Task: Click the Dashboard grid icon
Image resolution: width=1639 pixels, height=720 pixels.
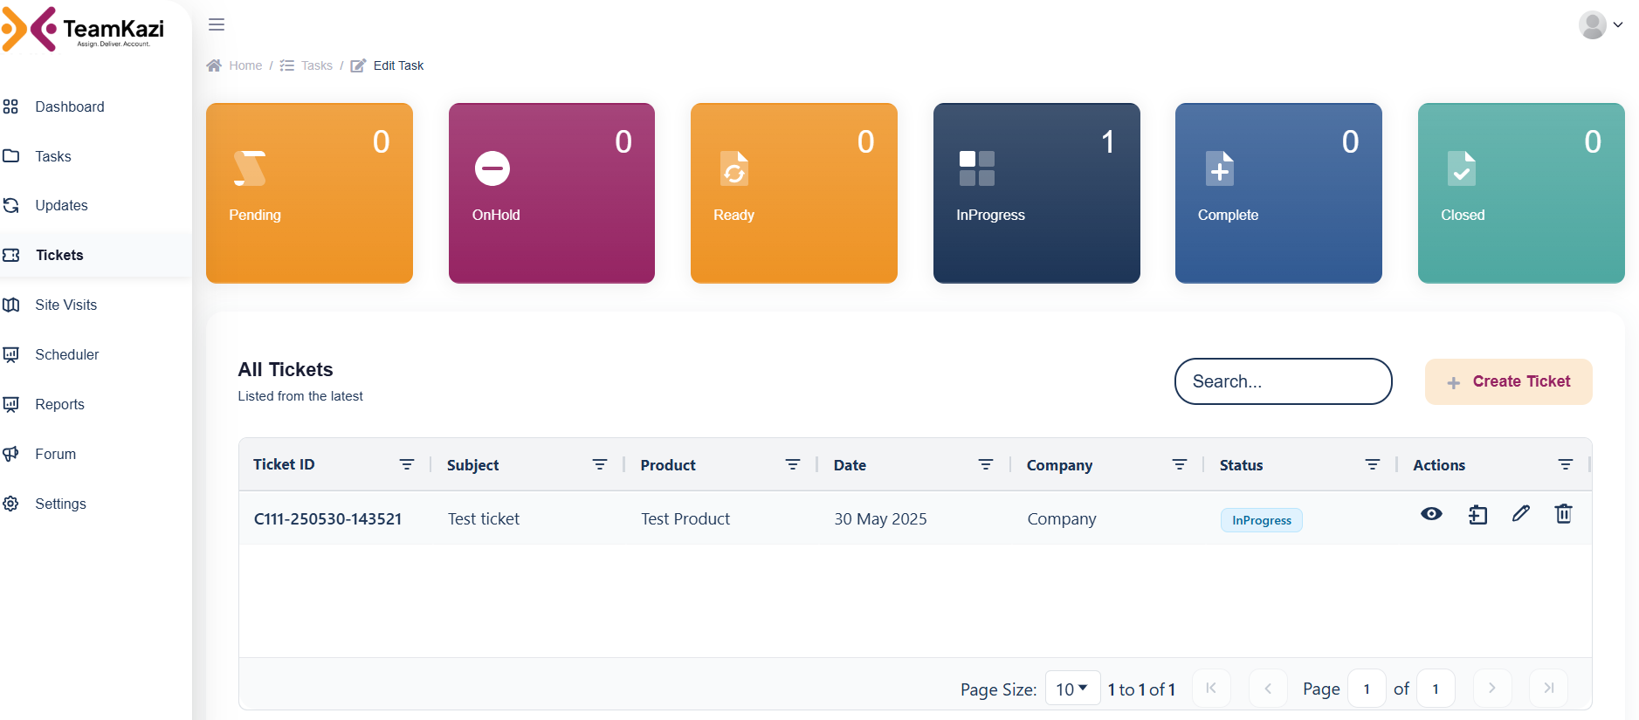Action: pos(10,106)
